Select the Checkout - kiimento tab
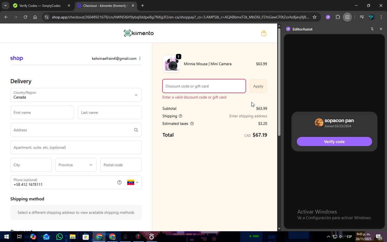Image resolution: width=387 pixels, height=242 pixels. tap(106, 5)
